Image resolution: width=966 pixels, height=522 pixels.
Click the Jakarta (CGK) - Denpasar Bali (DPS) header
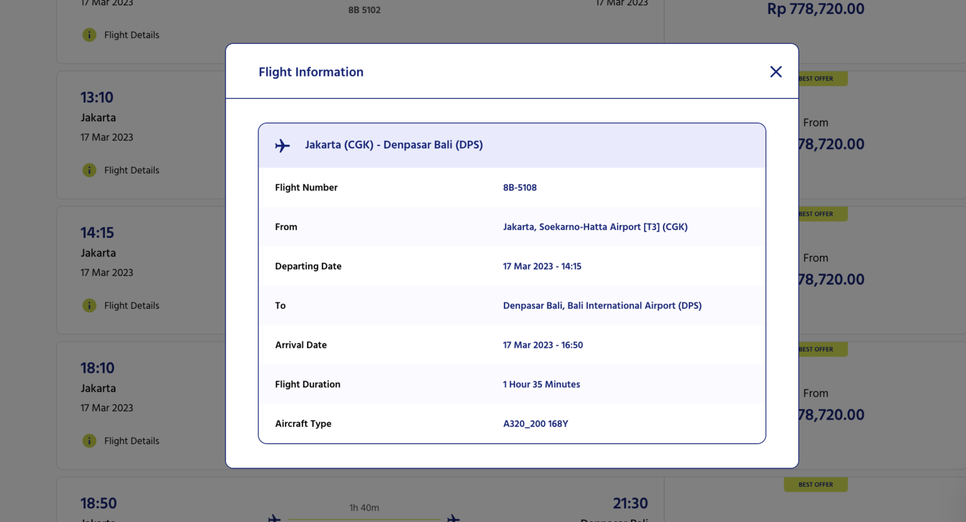tap(394, 145)
